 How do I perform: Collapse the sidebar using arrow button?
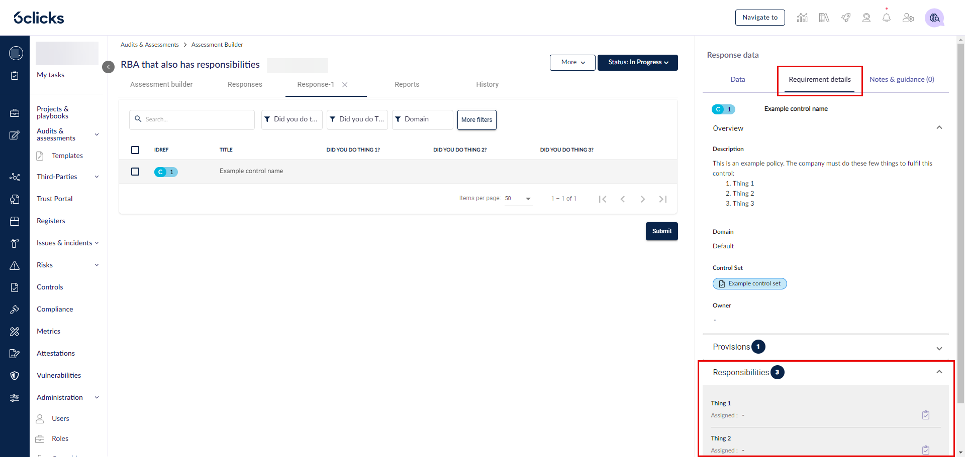click(108, 67)
